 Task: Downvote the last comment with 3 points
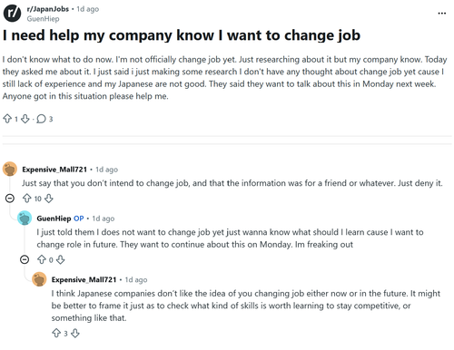[x=75, y=334]
